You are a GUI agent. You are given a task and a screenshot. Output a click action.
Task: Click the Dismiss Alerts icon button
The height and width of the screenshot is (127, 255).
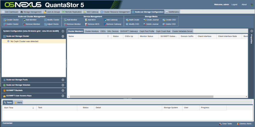238,124
